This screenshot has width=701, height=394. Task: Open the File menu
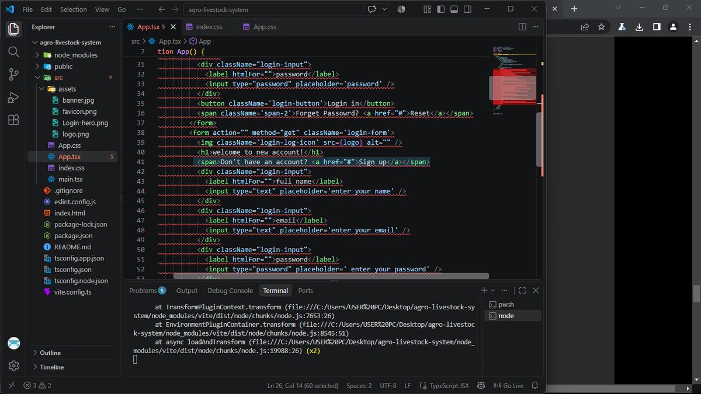pyautogui.click(x=27, y=9)
